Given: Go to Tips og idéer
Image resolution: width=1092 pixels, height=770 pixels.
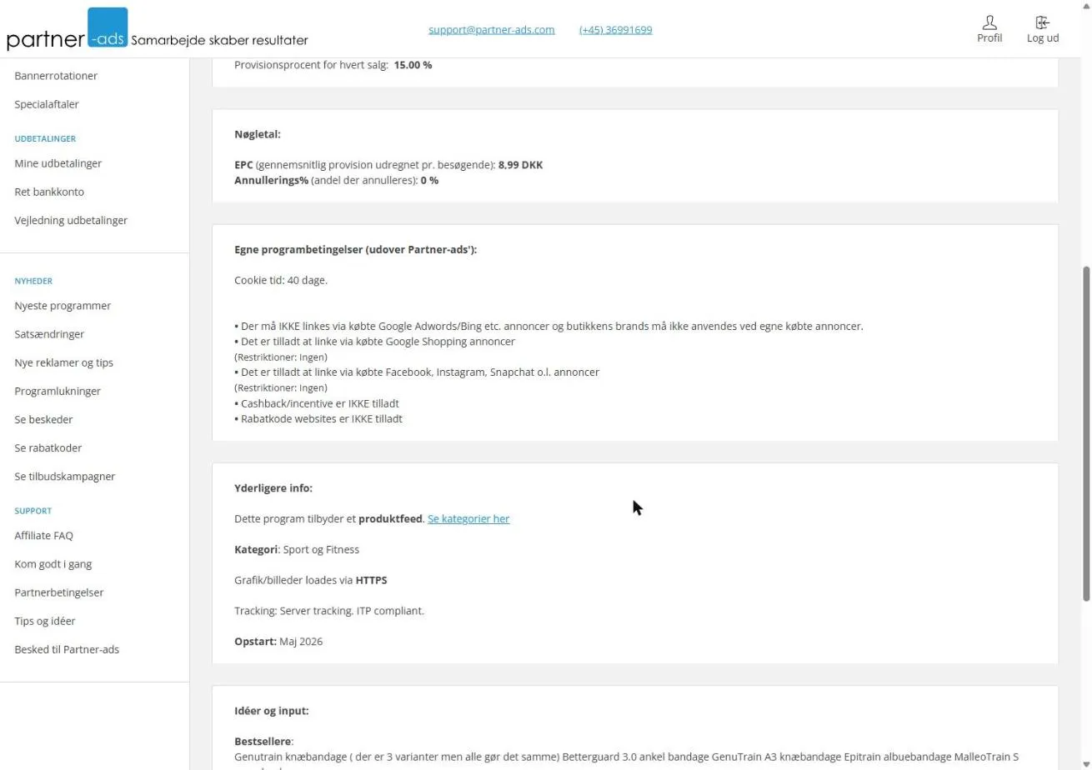Looking at the screenshot, I should pyautogui.click(x=45, y=621).
